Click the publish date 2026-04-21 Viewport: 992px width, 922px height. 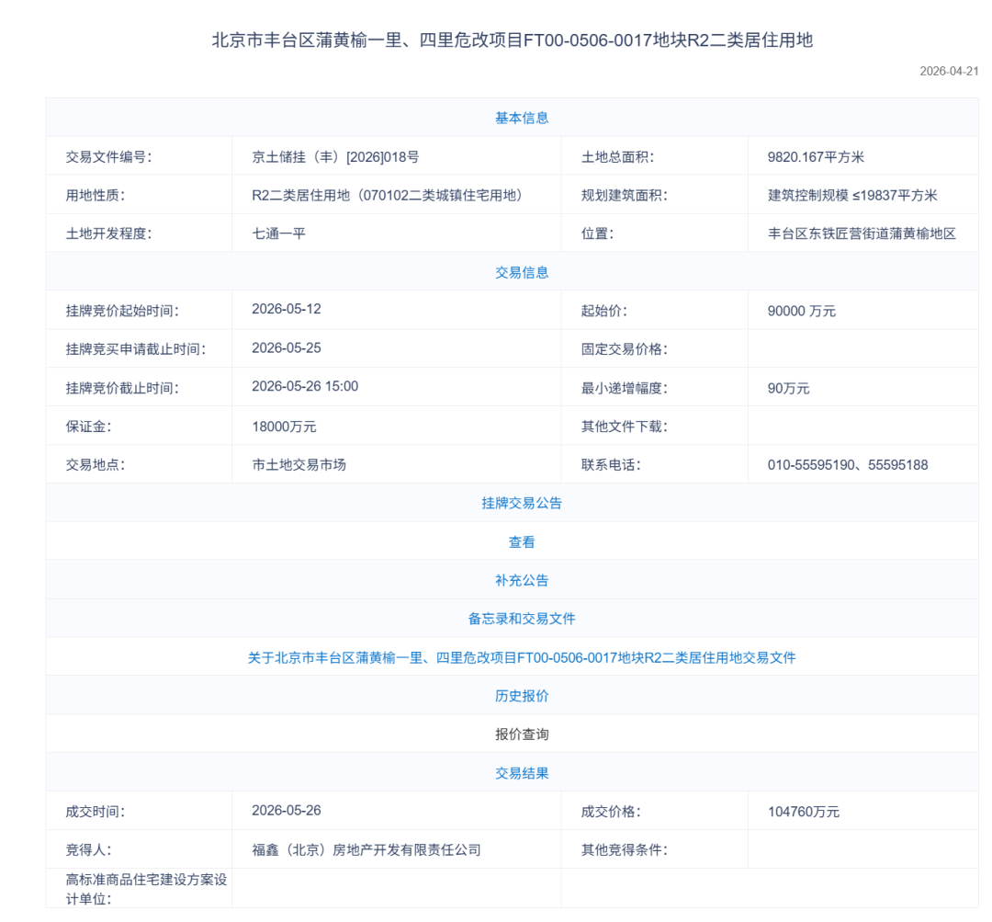[949, 71]
